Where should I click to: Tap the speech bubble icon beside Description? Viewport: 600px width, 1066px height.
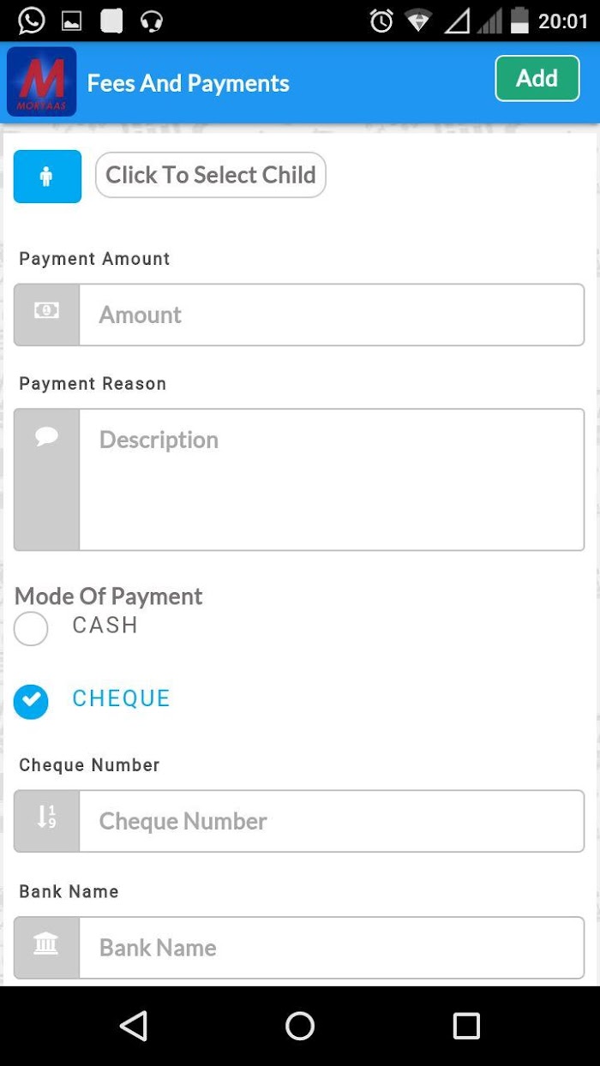click(x=46, y=437)
